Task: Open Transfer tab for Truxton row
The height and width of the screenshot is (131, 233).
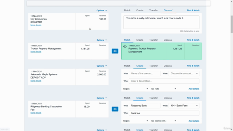Action: [x=153, y=40]
